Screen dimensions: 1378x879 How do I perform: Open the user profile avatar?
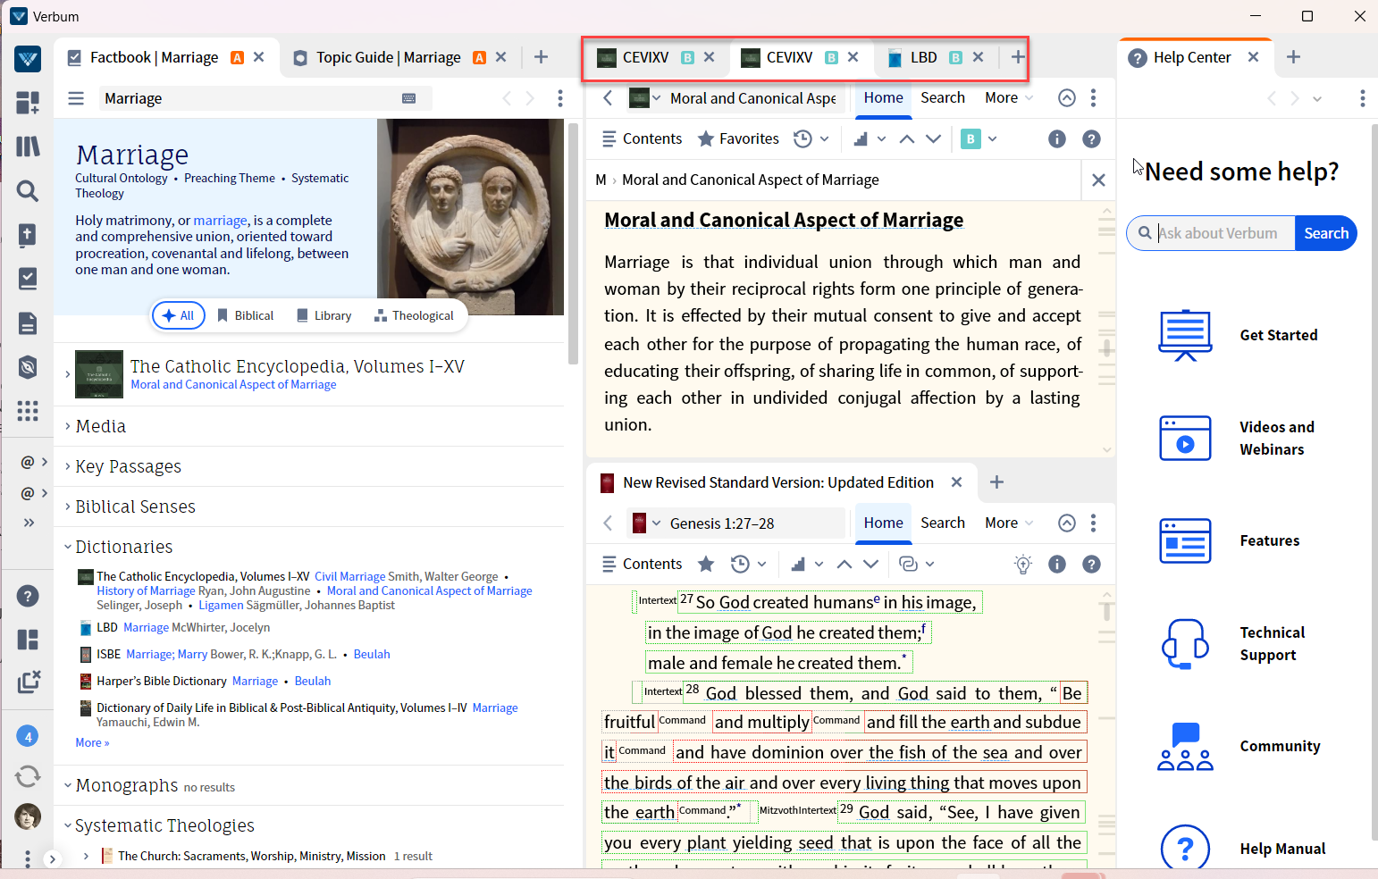point(28,816)
